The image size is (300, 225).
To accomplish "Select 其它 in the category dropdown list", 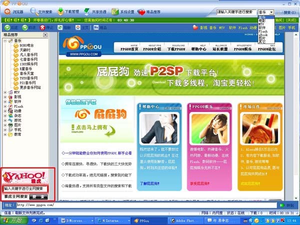I will (x=266, y=41).
